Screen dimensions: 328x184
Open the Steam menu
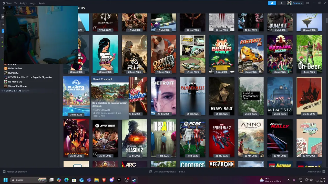[x=7, y=3]
